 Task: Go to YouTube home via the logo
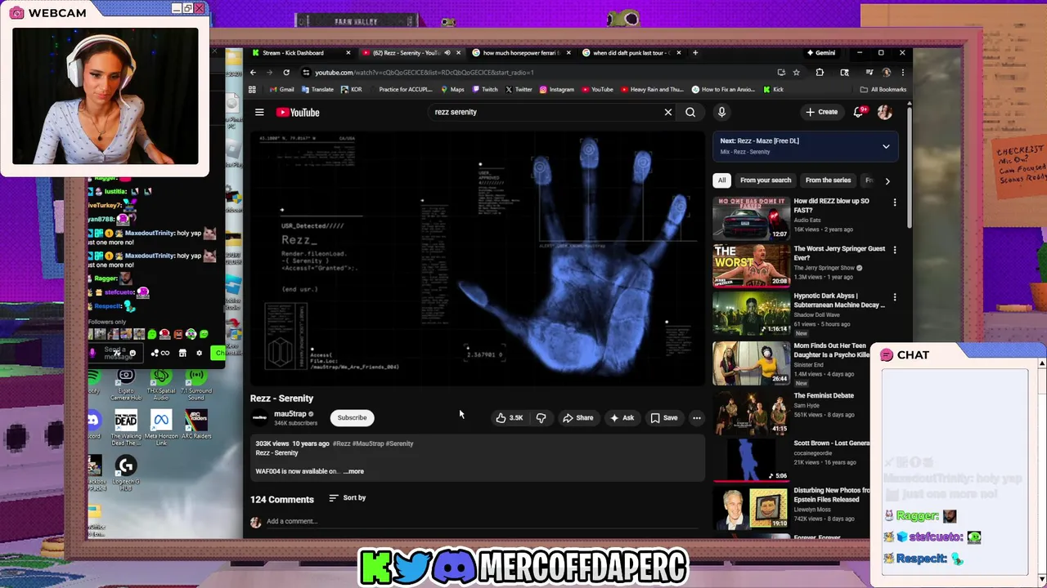coord(298,113)
